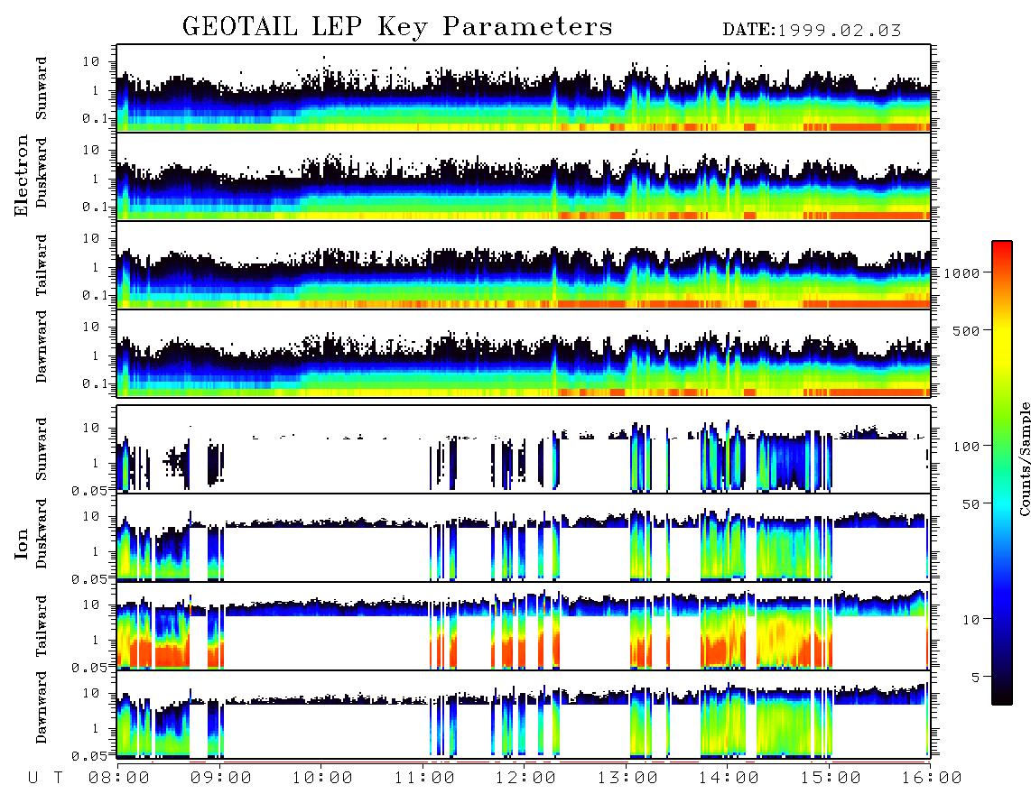Click the Ion Tailward spectrogram panel
The width and height of the screenshot is (1031, 794).
tap(524, 626)
